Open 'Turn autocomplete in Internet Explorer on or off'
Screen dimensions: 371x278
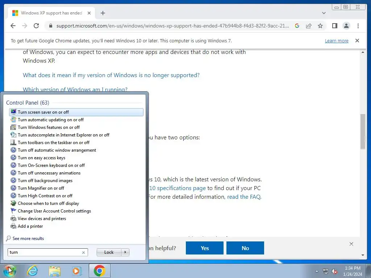[76, 135]
